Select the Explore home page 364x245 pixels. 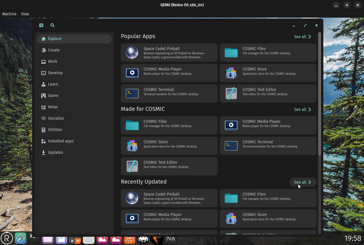click(x=74, y=39)
